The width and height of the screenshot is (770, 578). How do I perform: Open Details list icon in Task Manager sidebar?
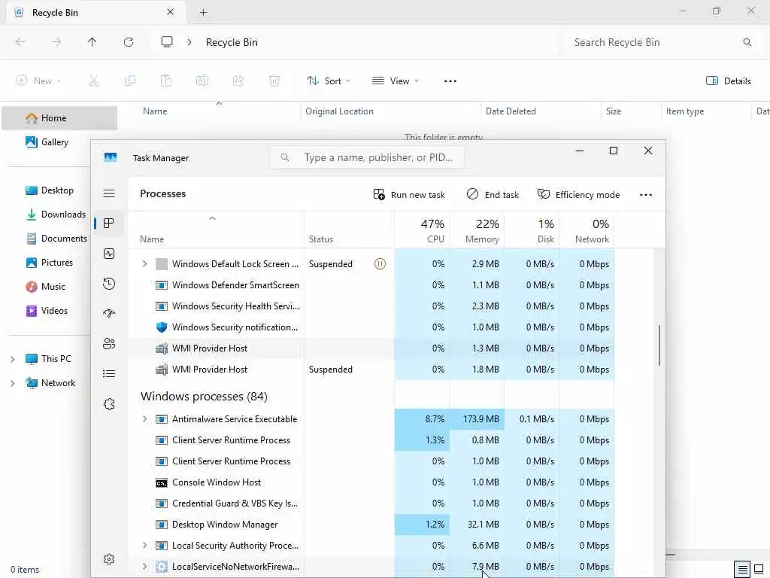[109, 374]
